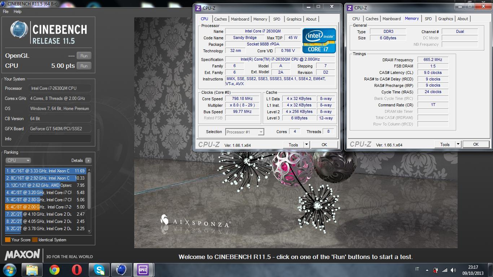Show hidden tray icons arrow

point(427,270)
